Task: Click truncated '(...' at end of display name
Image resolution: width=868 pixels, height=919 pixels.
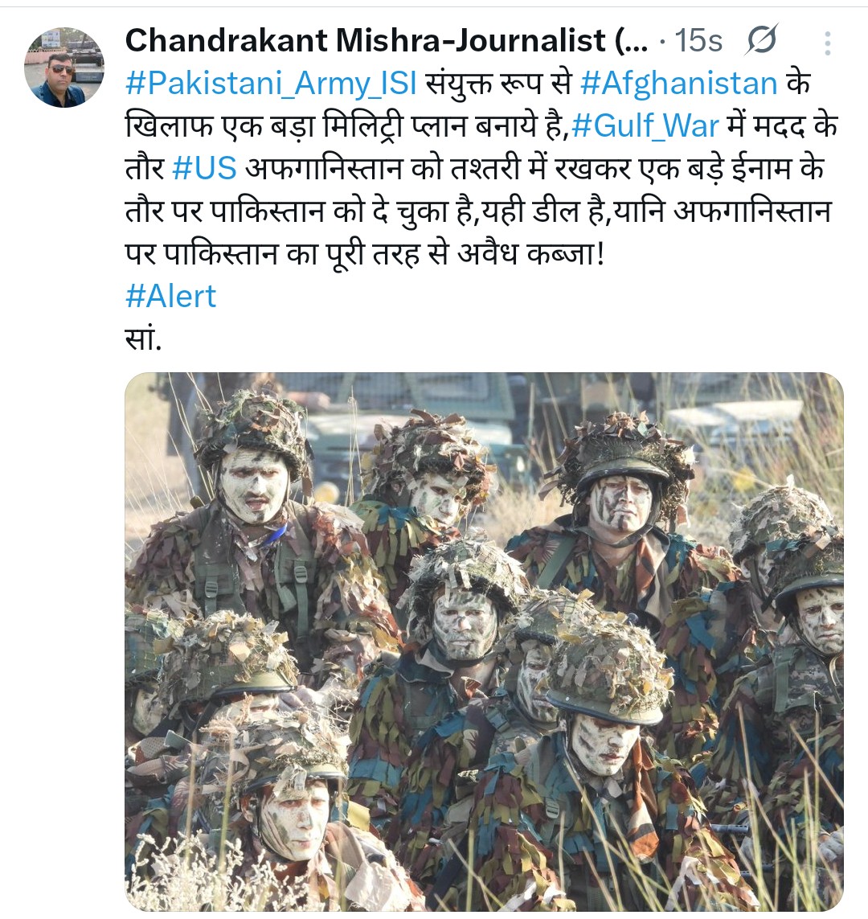Action: tap(632, 40)
